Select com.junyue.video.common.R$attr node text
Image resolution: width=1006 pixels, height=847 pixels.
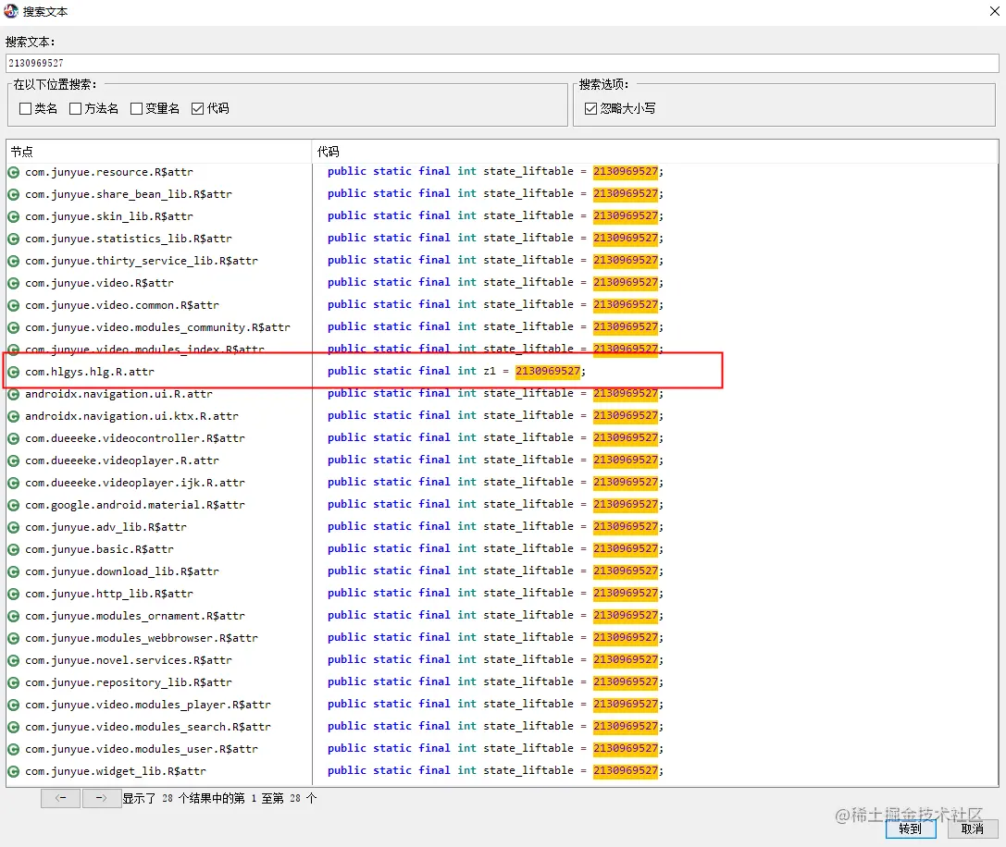(x=122, y=305)
